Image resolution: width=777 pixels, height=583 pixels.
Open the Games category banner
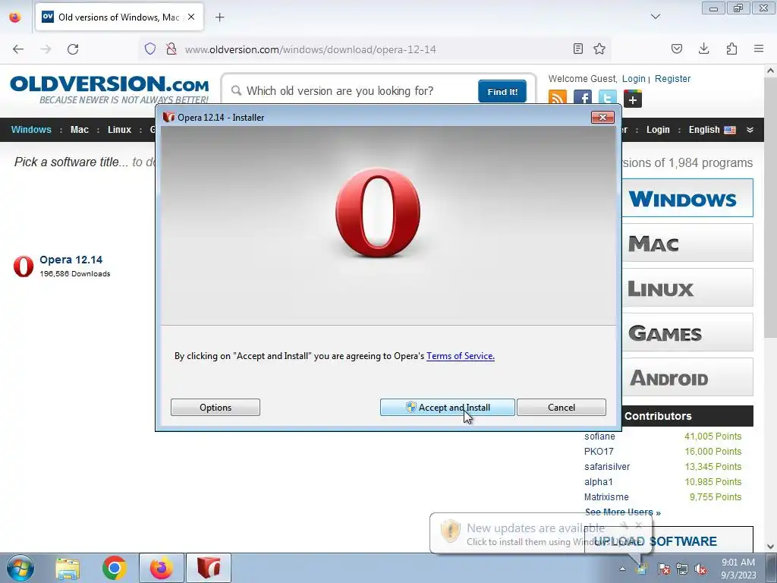click(687, 332)
